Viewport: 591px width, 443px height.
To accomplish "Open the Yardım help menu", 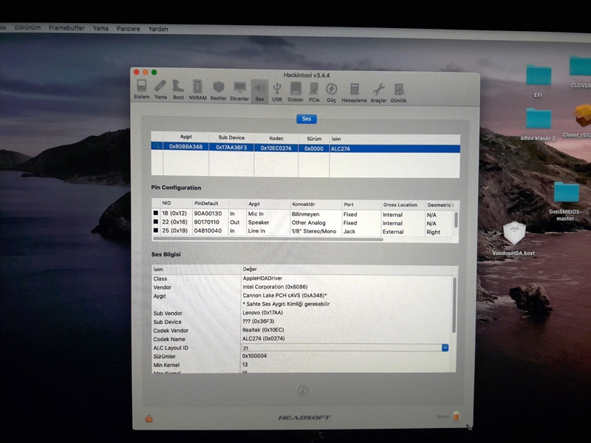I will 158,29.
